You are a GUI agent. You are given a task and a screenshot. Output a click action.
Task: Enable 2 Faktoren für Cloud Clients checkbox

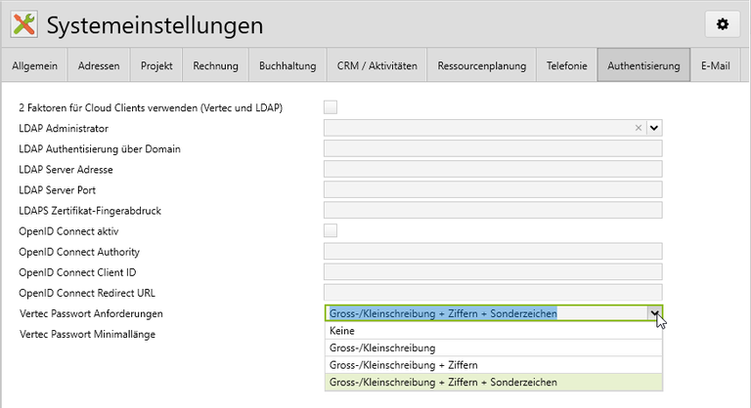331,107
